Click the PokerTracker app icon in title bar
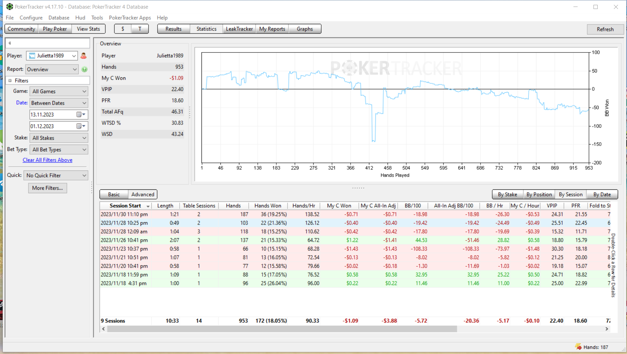 10,7
